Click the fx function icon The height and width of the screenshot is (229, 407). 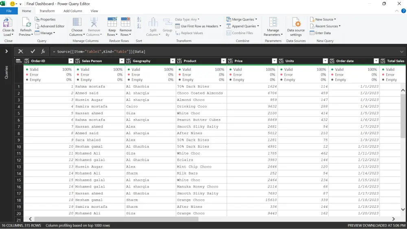pyautogui.click(x=43, y=51)
